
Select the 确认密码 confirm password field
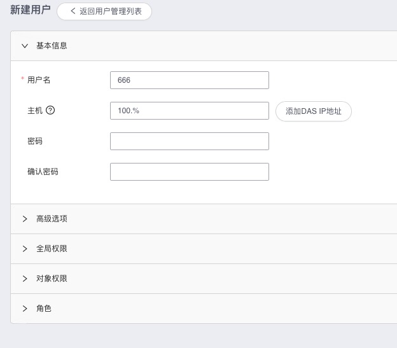[190, 172]
